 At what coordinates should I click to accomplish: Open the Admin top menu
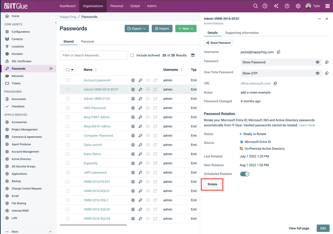coord(152,6)
